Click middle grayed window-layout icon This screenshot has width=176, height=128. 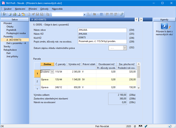[112, 14]
